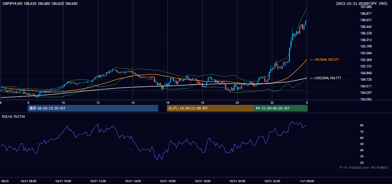Click price axis value 186.013

[366, 40]
